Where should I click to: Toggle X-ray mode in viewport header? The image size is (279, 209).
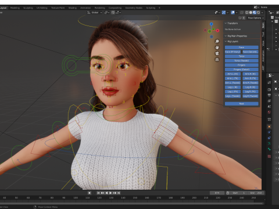pyautogui.click(x=242, y=13)
